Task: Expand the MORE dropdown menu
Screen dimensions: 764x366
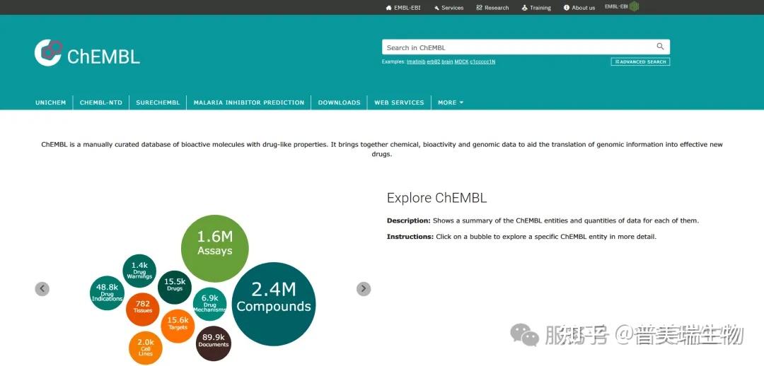Action: 451,102
